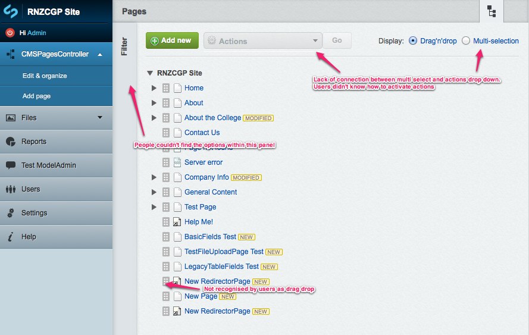Click the Settings gear icon
The height and width of the screenshot is (335, 529).
coord(10,213)
